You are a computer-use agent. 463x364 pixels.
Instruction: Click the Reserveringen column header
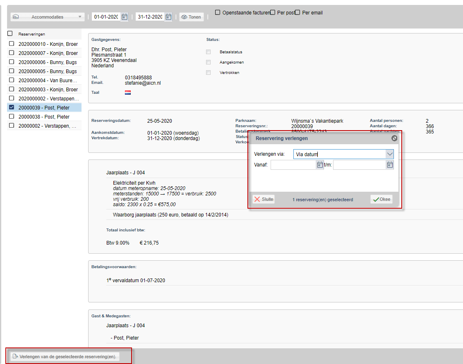(x=31, y=34)
